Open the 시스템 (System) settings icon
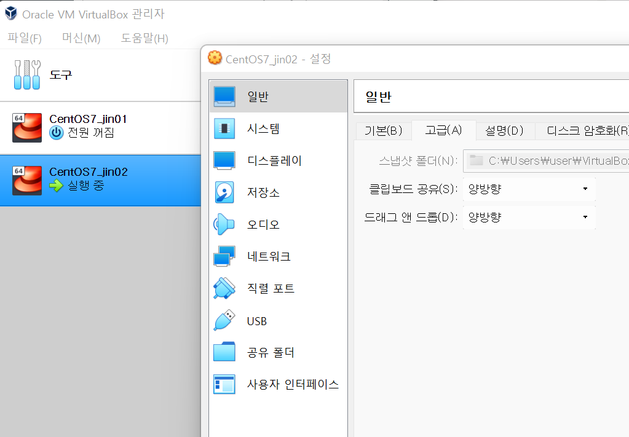The width and height of the screenshot is (629, 437). point(224,128)
